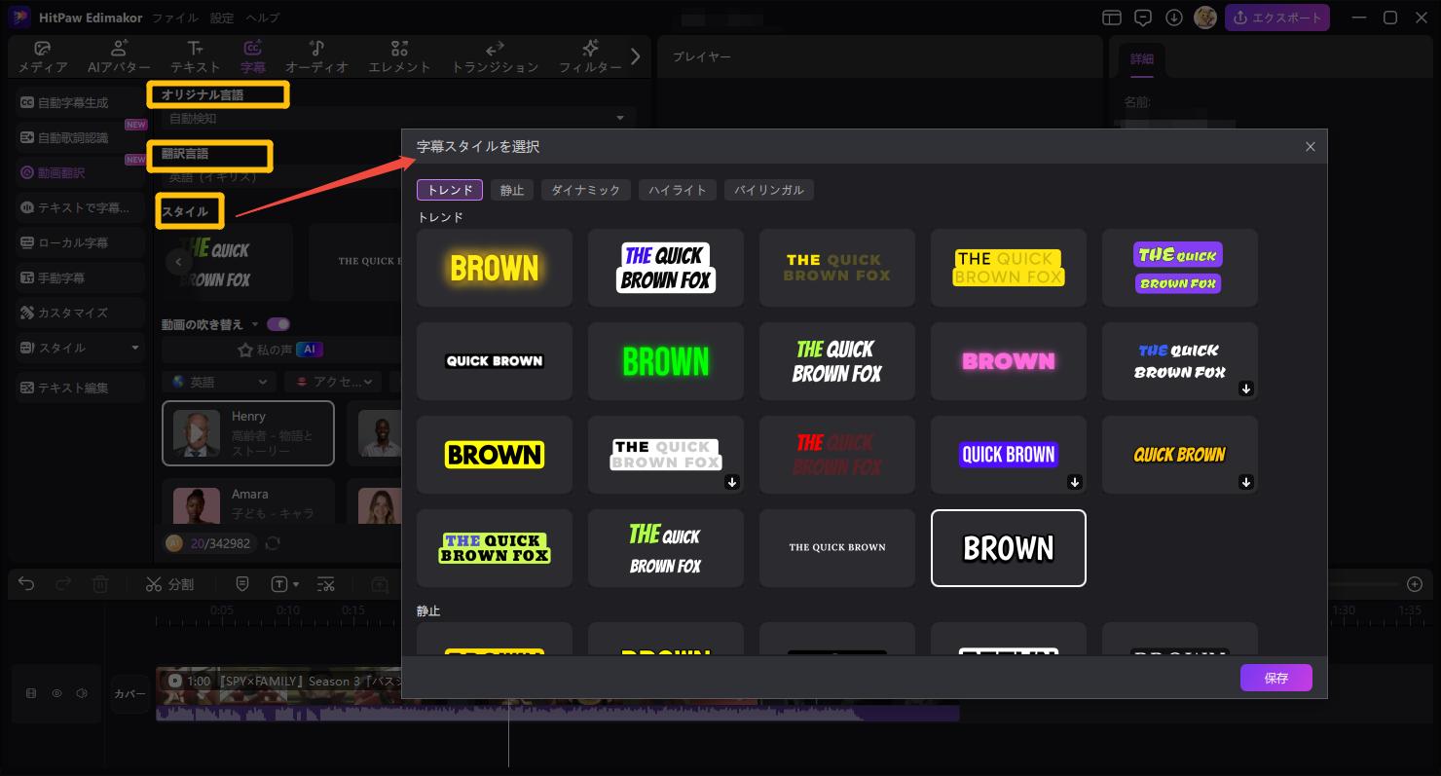This screenshot has height=776, width=1441.
Task: Open the 自動検知 original language dropdown
Action: pos(394,119)
